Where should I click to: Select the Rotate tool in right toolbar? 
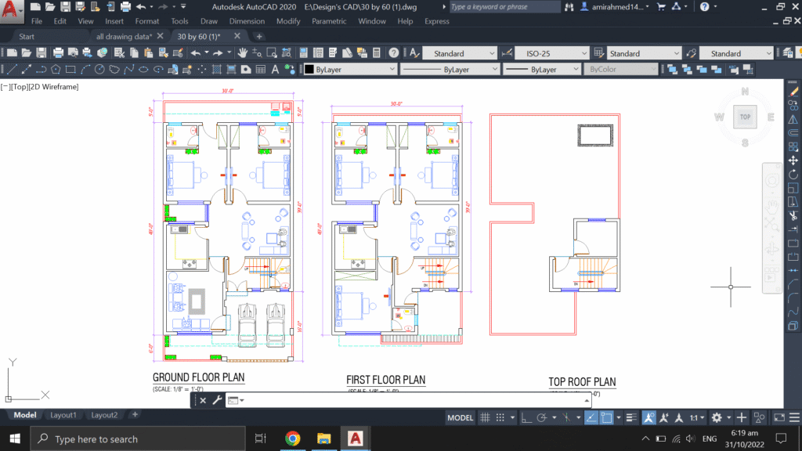point(793,175)
